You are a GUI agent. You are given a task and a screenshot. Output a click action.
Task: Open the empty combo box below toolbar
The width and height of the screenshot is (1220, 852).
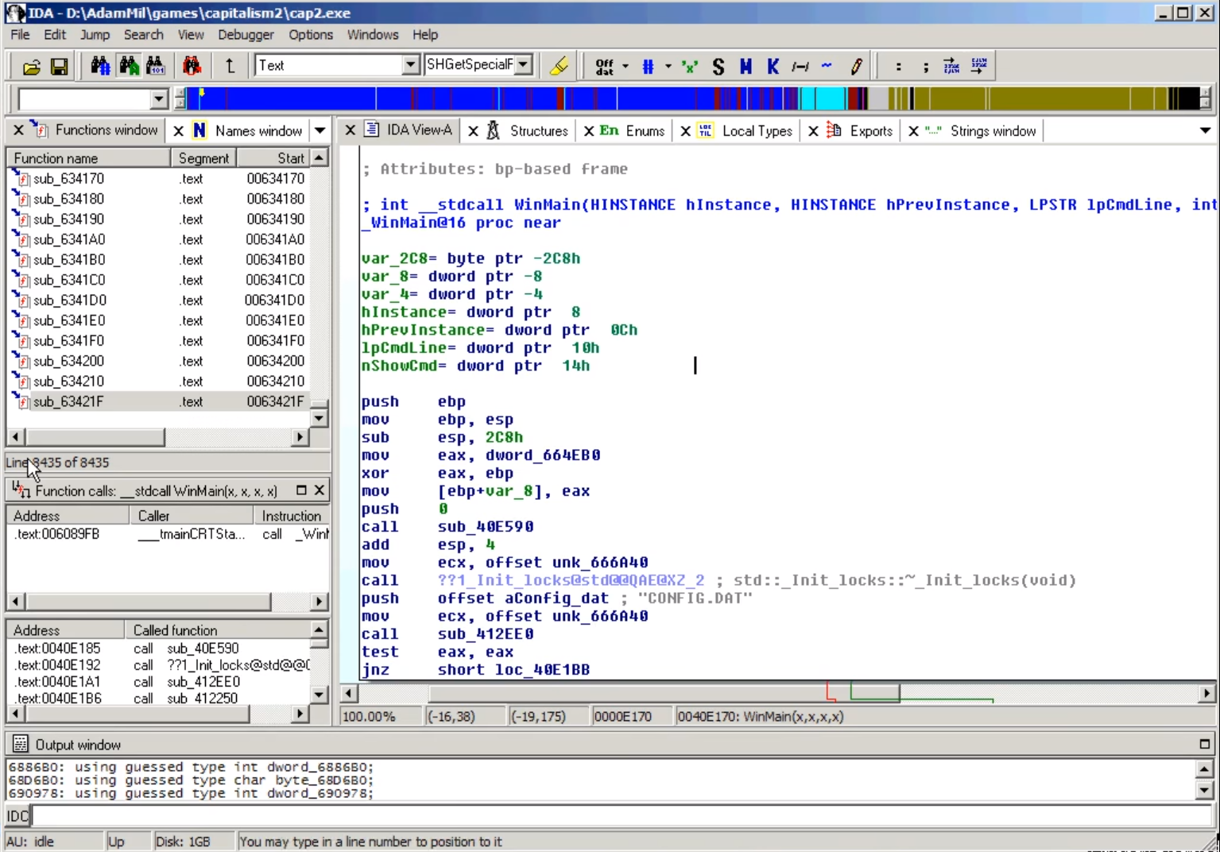(x=159, y=99)
